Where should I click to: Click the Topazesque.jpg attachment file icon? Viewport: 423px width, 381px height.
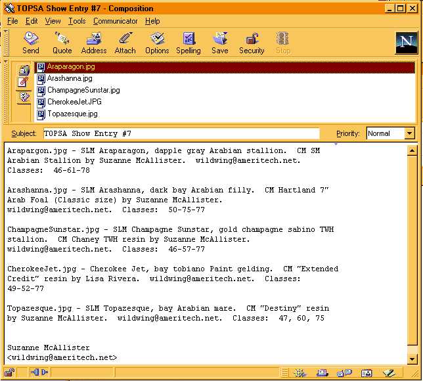(41, 114)
